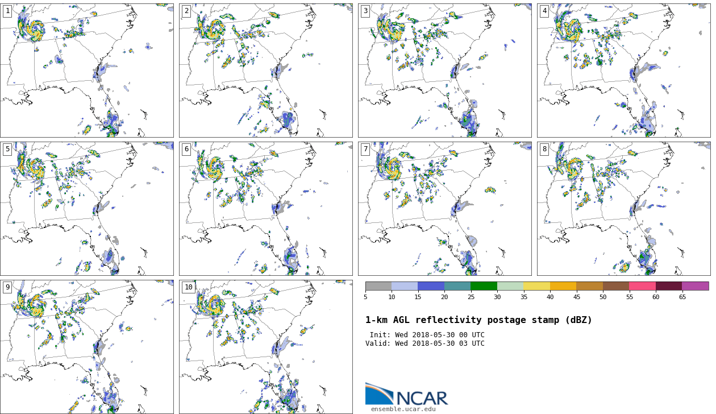Open ensemble member 3 postage stamp
This screenshot has height=414, width=716.
(x=445, y=70)
